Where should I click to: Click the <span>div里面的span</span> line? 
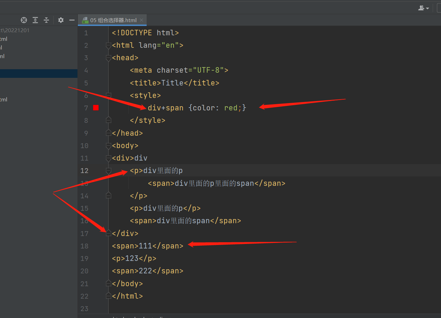coord(185,221)
